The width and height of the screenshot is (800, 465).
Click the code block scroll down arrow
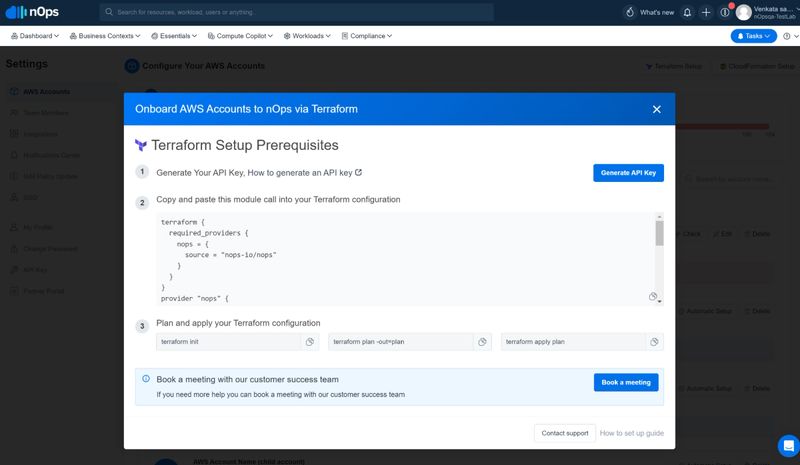click(x=659, y=302)
